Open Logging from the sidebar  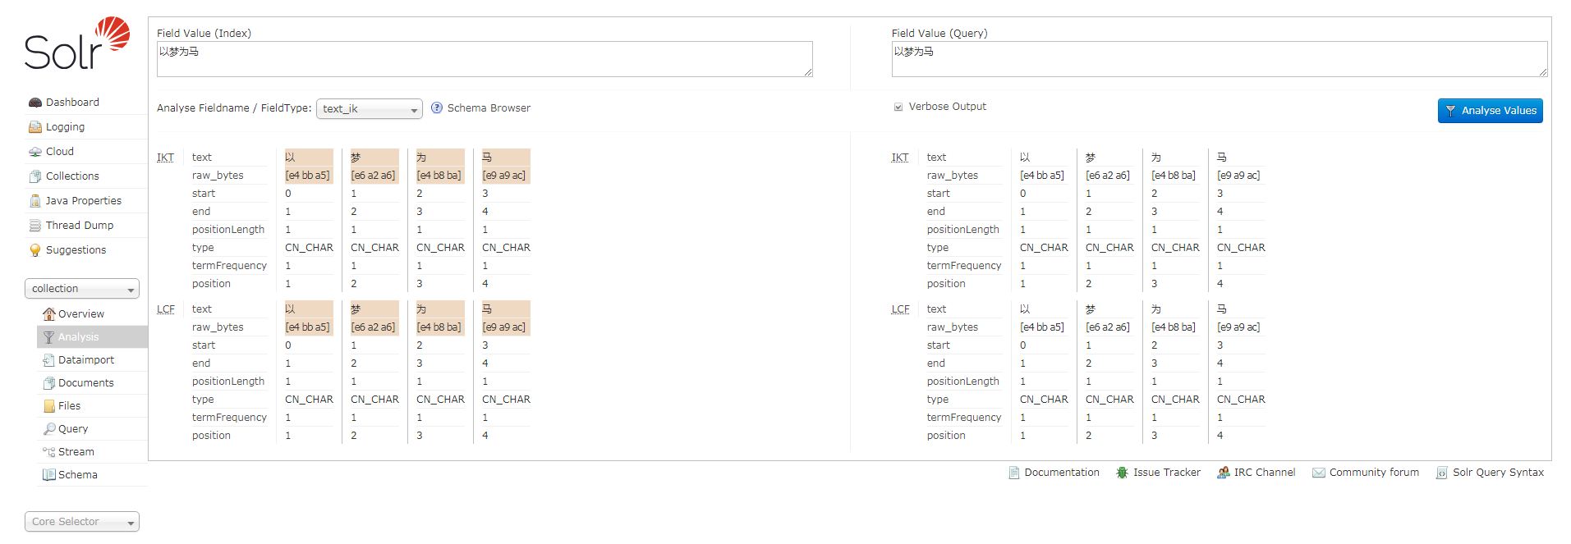pos(65,127)
